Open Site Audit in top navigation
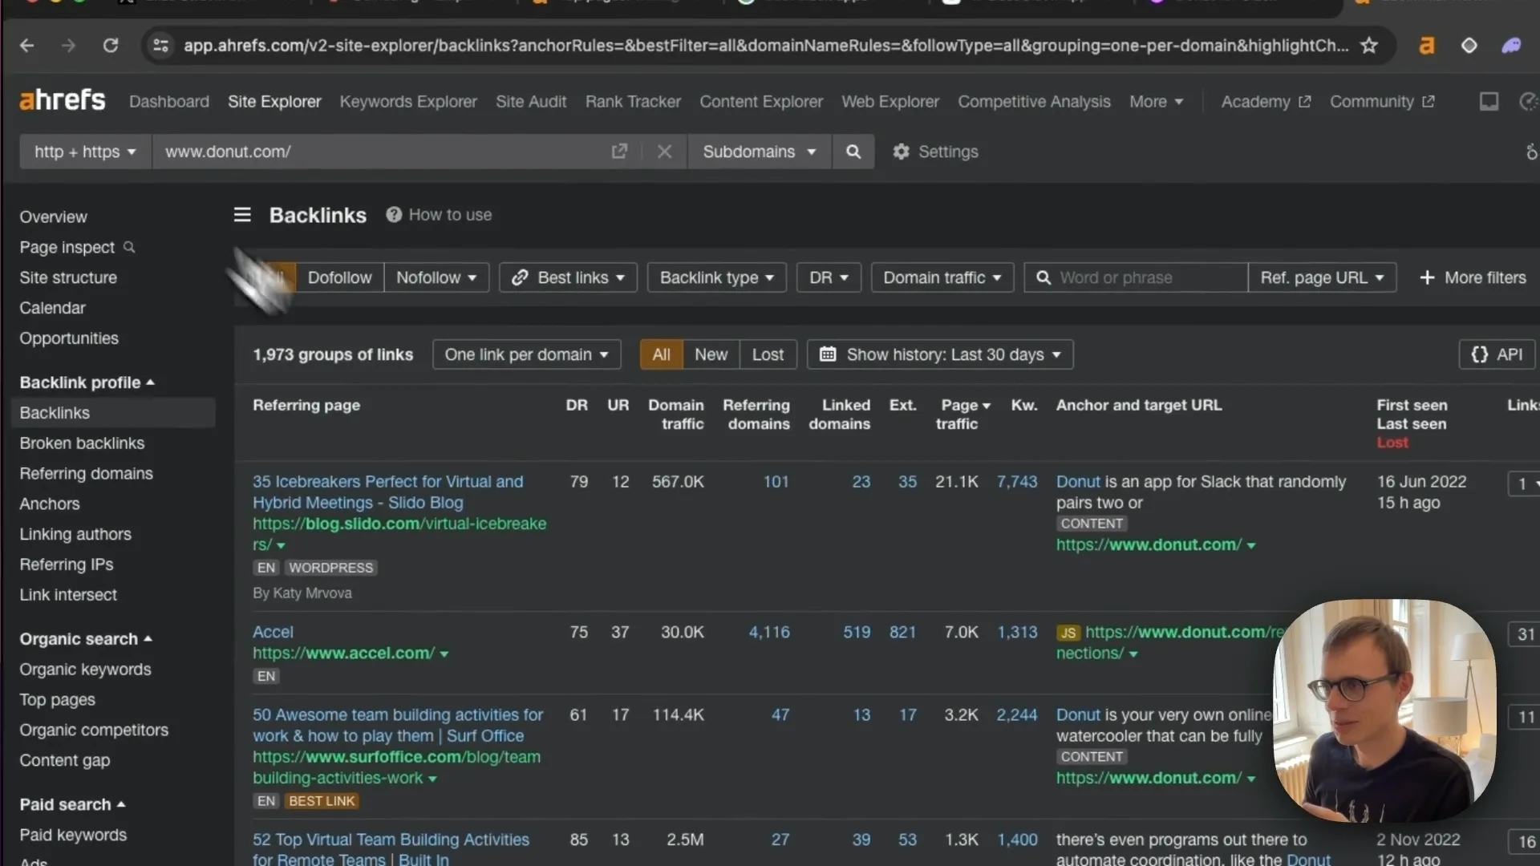 pyautogui.click(x=531, y=102)
